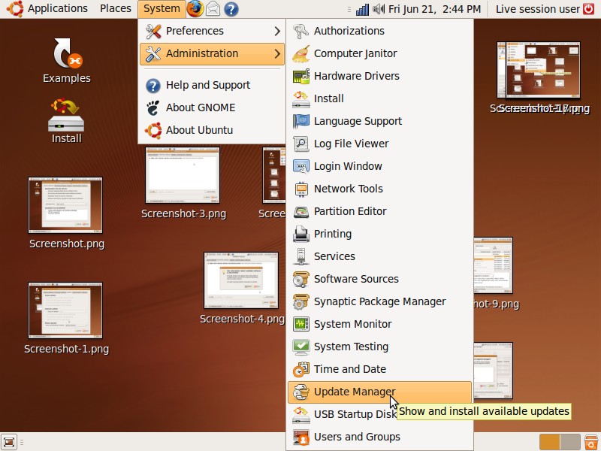Click the red power shutdown icon

589,9
